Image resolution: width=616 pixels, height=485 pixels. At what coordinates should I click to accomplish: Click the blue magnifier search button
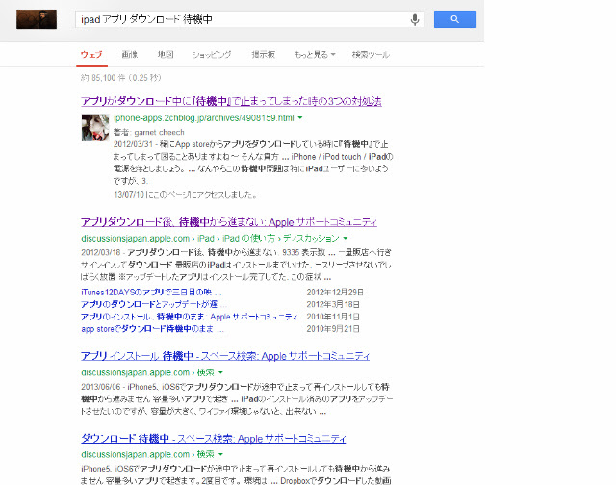pos(455,19)
